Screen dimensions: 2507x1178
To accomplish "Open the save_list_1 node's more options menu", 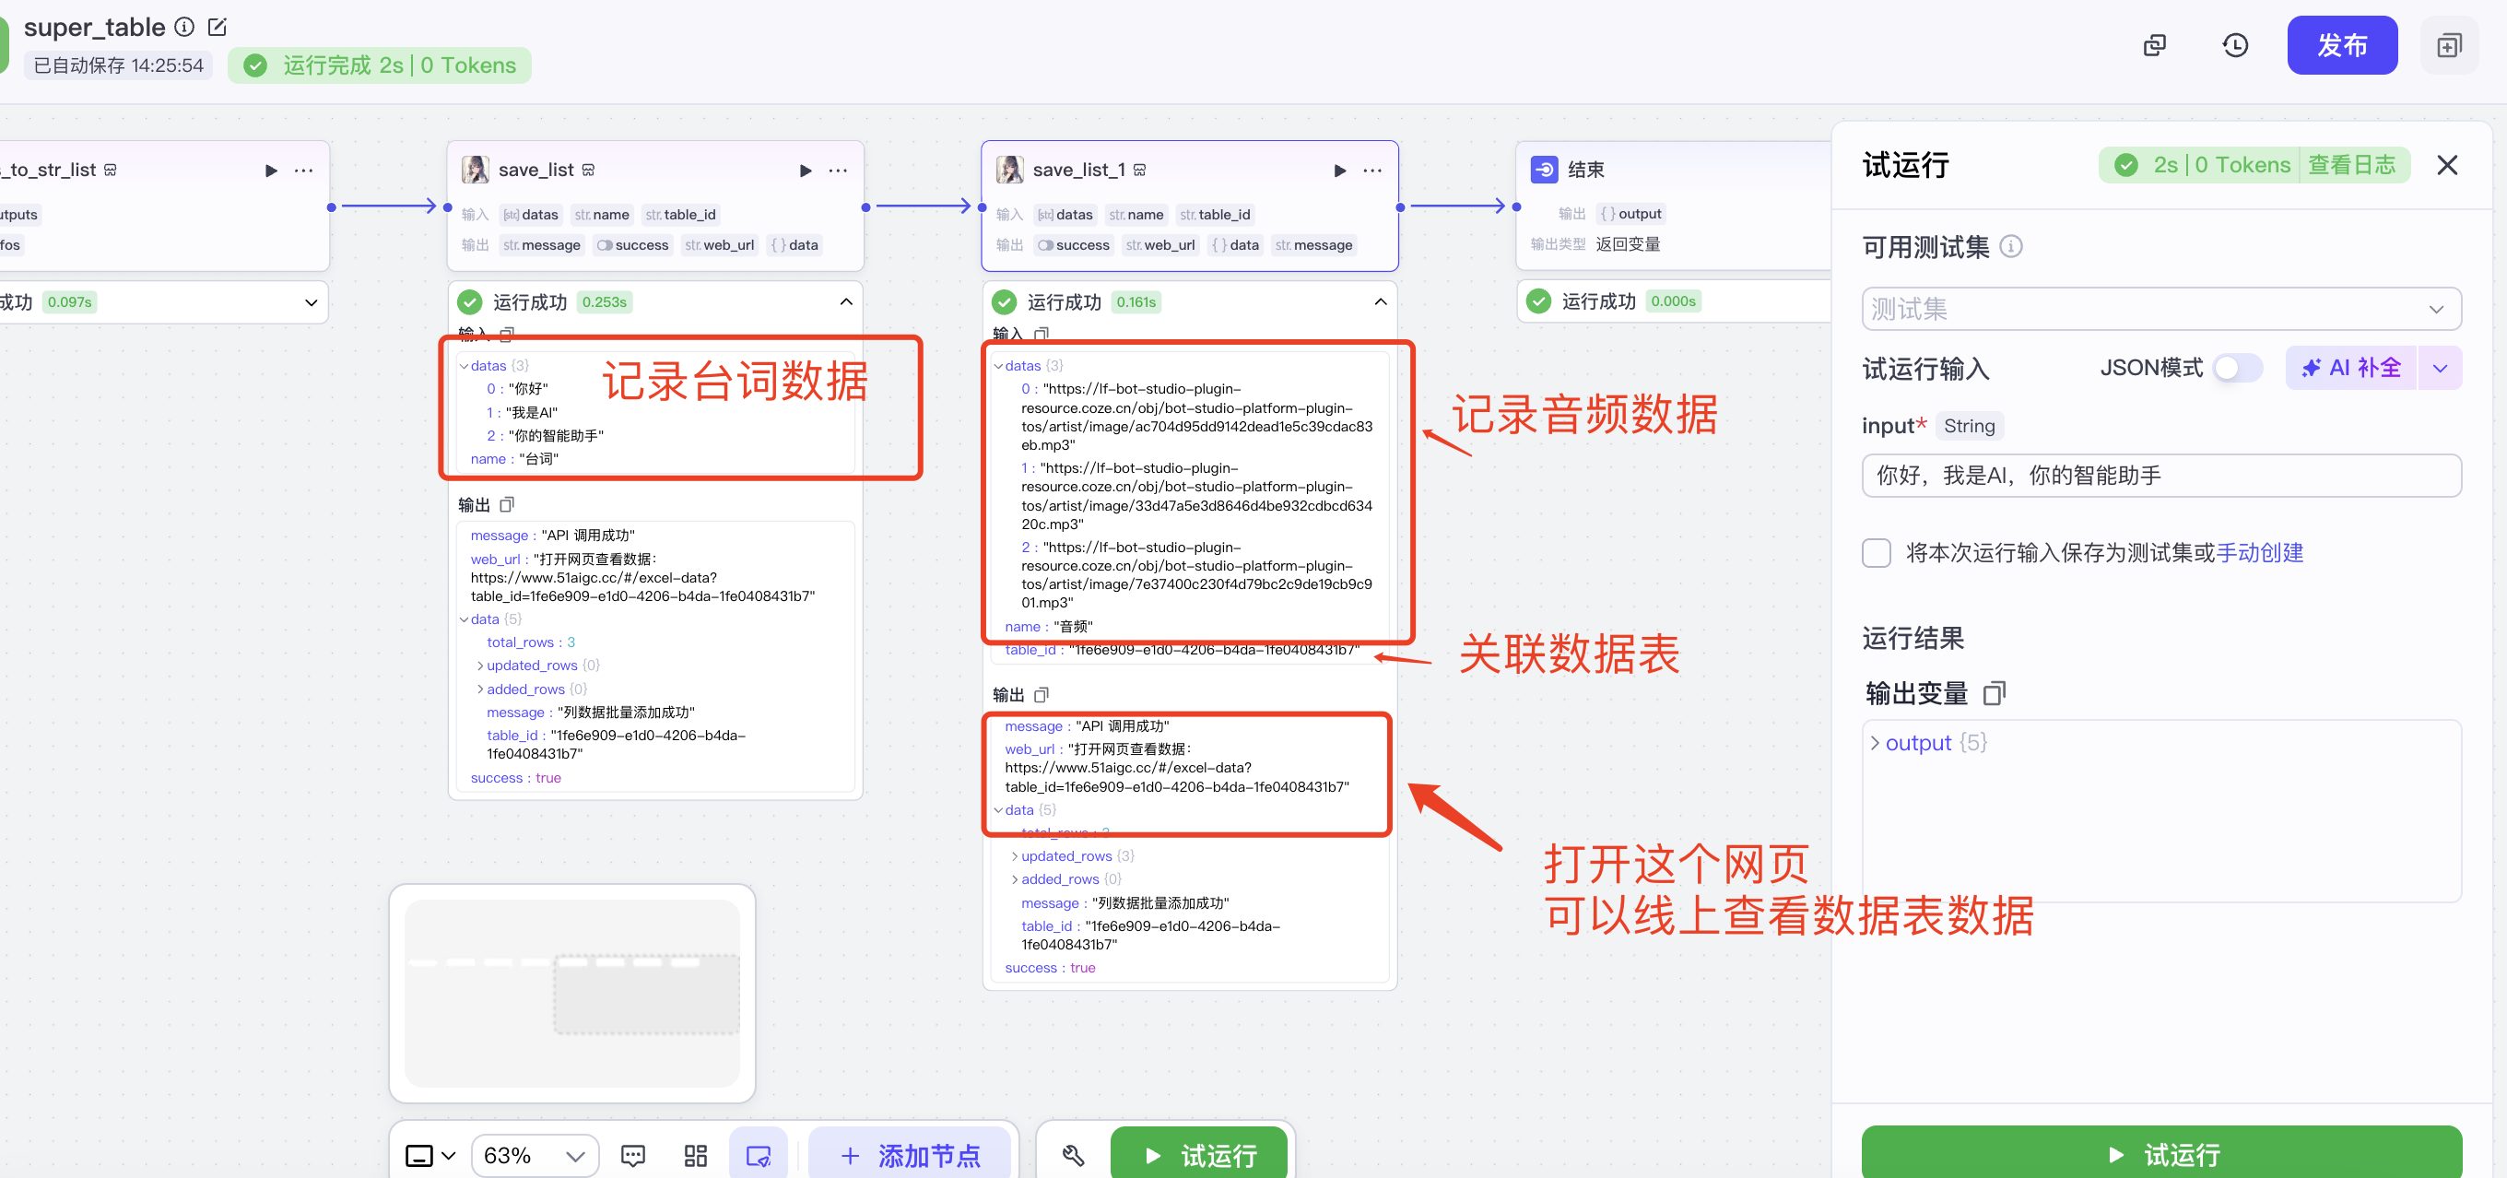I will pos(1372,171).
